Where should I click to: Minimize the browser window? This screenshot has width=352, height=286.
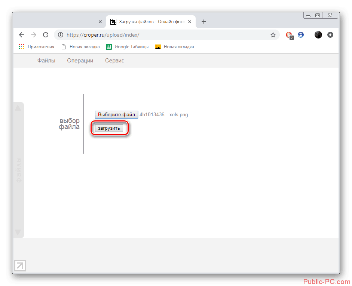308,15
